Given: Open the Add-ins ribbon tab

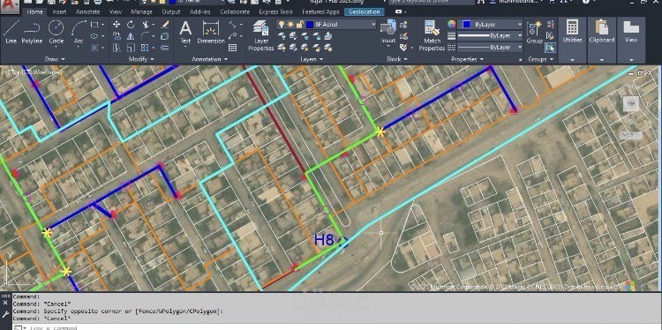Looking at the screenshot, I should tap(201, 11).
